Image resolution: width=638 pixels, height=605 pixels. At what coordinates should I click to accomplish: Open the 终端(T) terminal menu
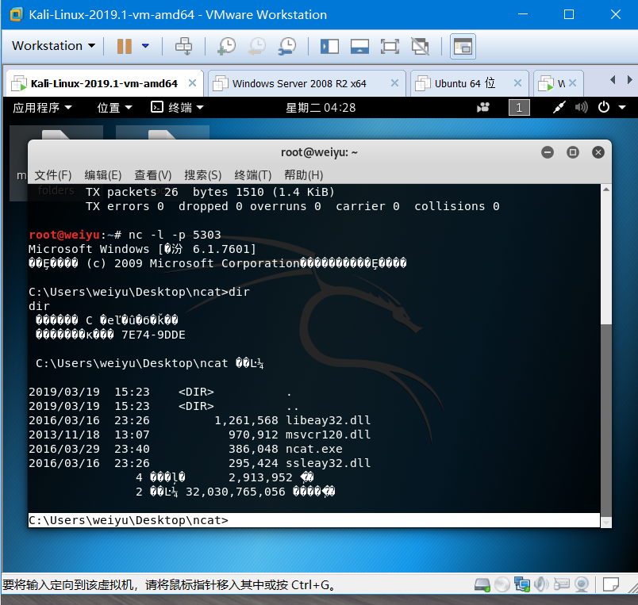click(253, 175)
